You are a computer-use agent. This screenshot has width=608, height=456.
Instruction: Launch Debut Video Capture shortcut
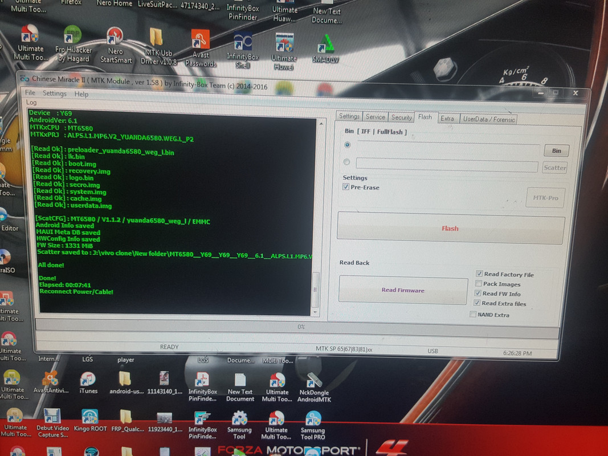(52, 423)
